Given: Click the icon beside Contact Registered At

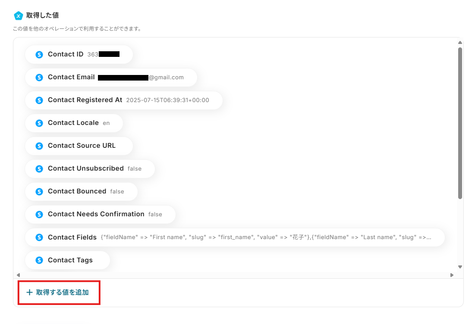Looking at the screenshot, I should tap(39, 100).
